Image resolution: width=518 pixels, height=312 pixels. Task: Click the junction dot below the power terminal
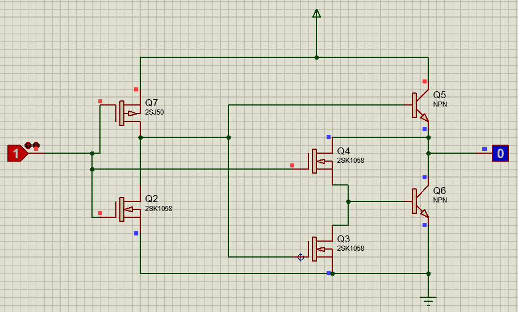pos(316,57)
